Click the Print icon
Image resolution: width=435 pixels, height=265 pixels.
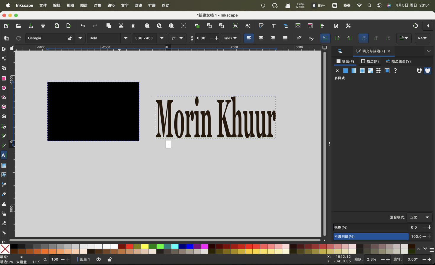(43, 26)
